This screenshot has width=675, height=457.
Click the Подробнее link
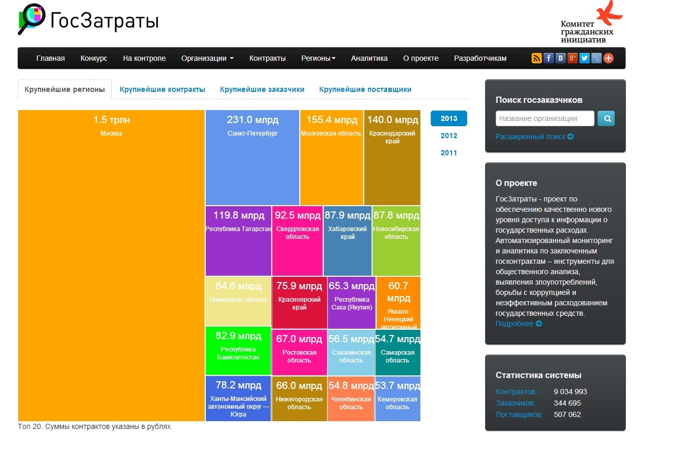(x=518, y=324)
